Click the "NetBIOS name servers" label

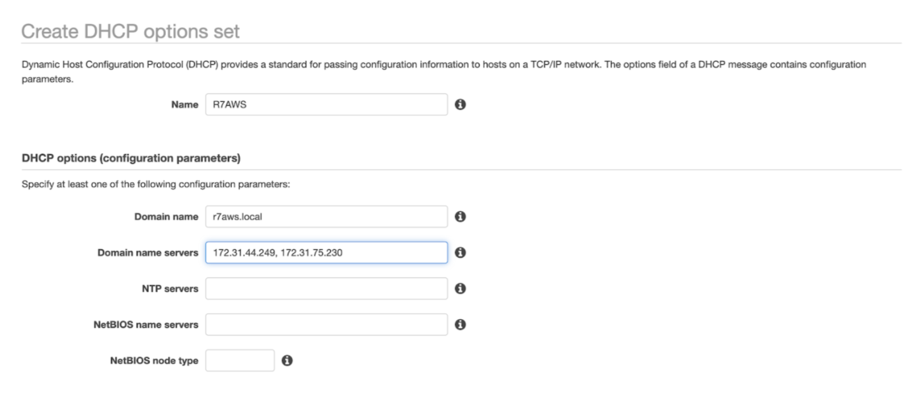(x=145, y=325)
